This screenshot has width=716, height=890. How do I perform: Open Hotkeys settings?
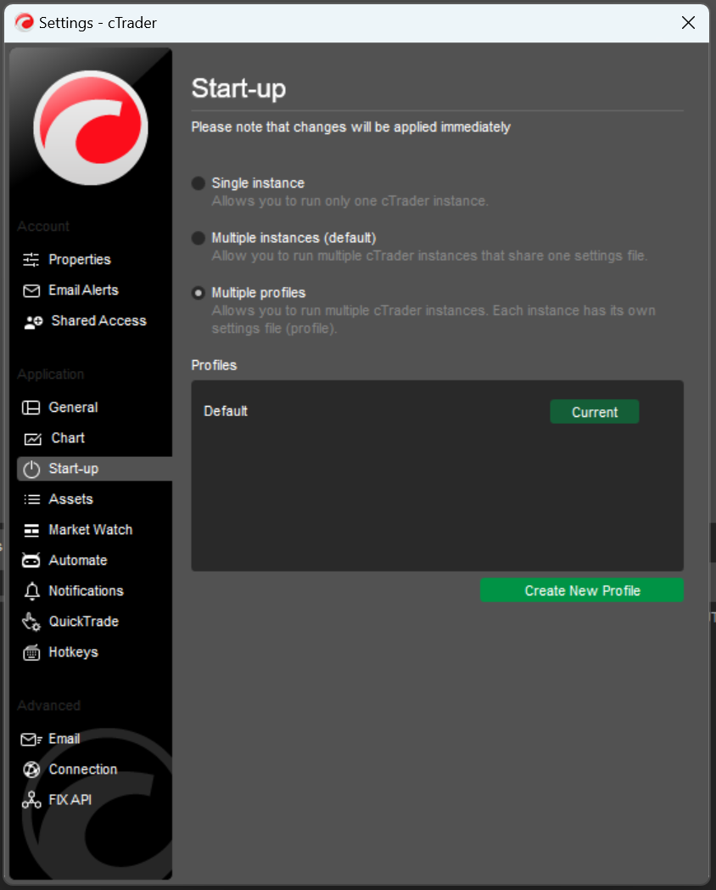(73, 653)
